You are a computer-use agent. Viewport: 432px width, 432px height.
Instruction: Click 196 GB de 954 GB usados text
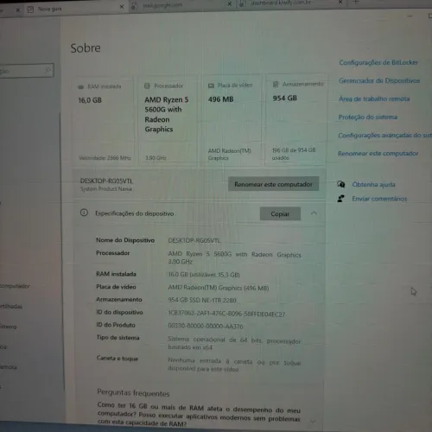(294, 154)
